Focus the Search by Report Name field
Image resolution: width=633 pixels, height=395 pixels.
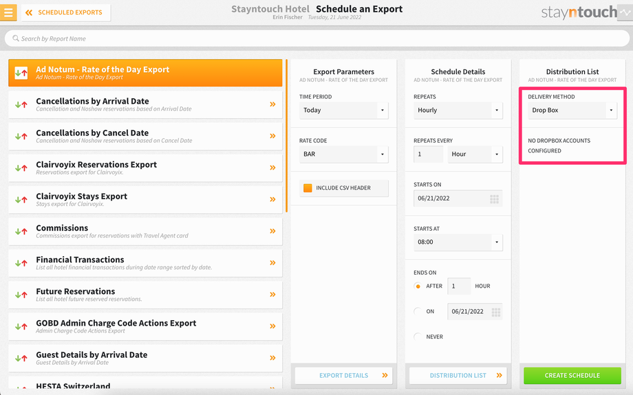click(317, 38)
